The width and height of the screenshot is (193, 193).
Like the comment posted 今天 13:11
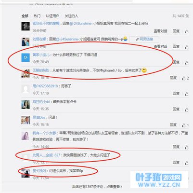tap(187, 163)
